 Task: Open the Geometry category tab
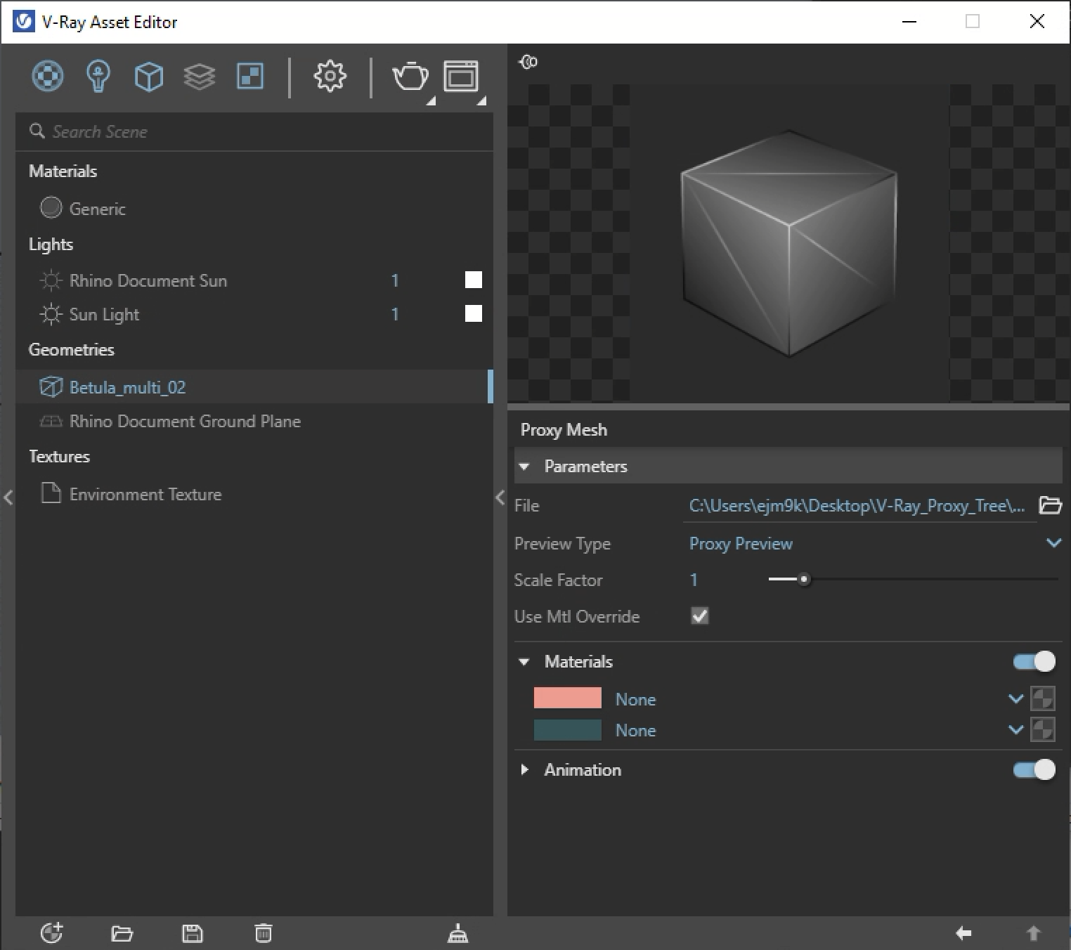(149, 76)
